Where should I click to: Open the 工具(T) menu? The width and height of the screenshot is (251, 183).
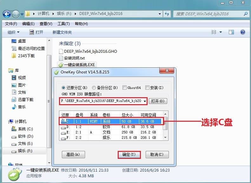63,24
